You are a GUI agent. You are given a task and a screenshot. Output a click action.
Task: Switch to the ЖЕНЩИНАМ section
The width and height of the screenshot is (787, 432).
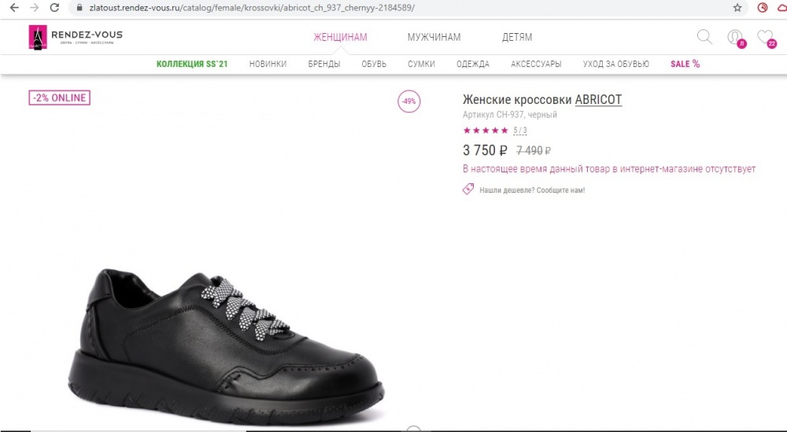tap(340, 37)
